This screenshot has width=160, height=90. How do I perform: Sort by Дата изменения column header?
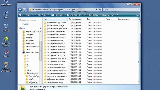point(77,19)
